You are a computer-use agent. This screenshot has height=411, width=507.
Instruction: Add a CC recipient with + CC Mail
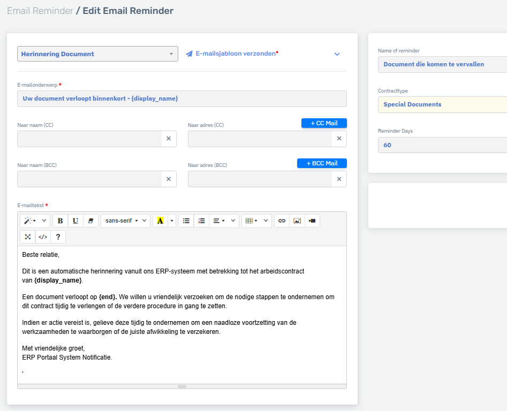pos(324,123)
